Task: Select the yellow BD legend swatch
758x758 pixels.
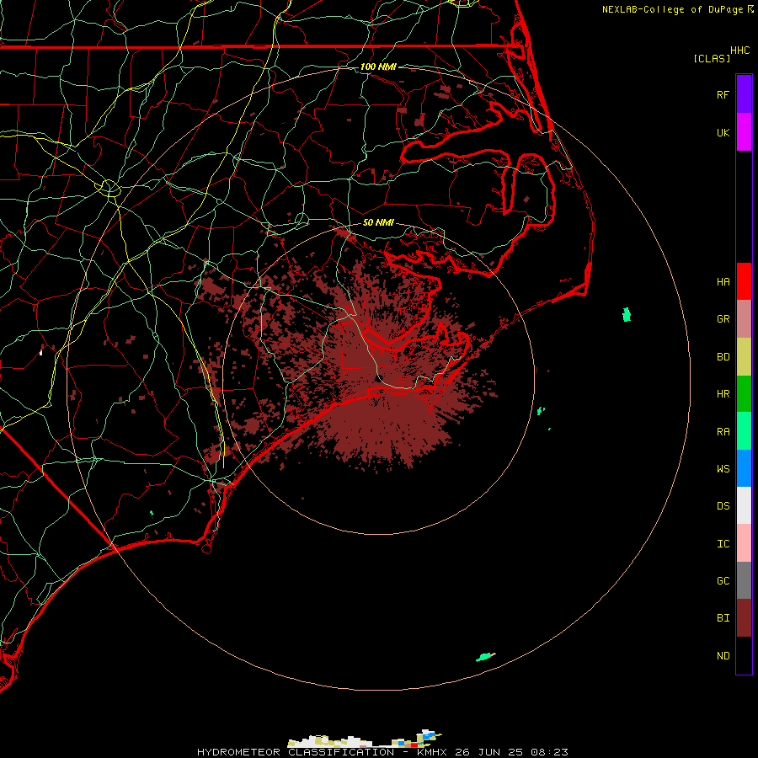Action: pos(744,357)
